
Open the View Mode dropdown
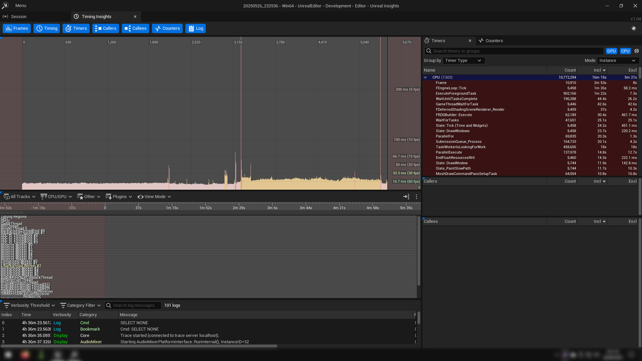pyautogui.click(x=154, y=197)
